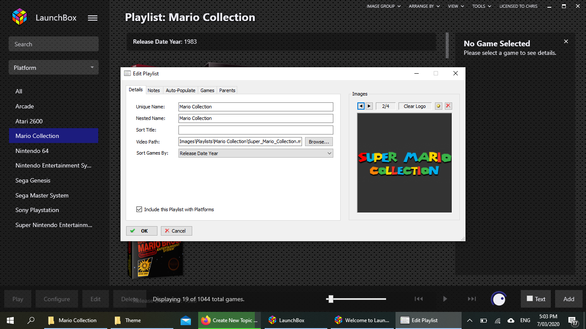
Task: Click the Licensed to Chris menu item
Action: tap(518, 6)
